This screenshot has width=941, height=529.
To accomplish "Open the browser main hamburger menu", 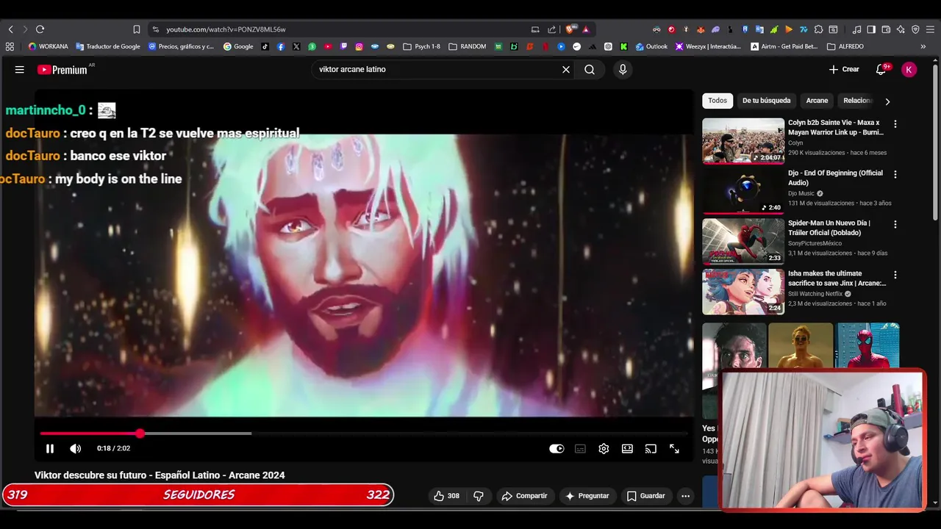I will point(930,29).
